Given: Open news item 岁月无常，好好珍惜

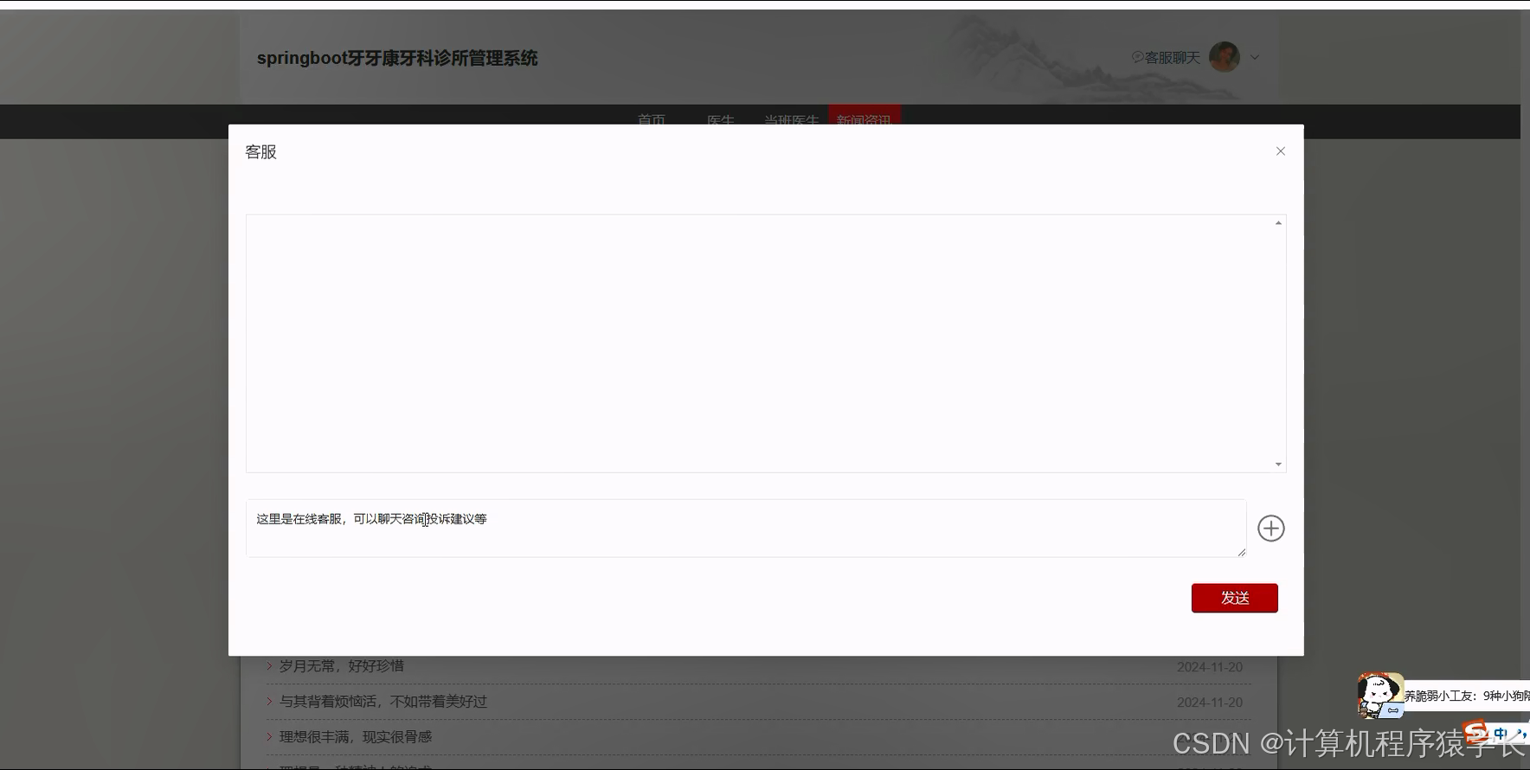Looking at the screenshot, I should 341,666.
